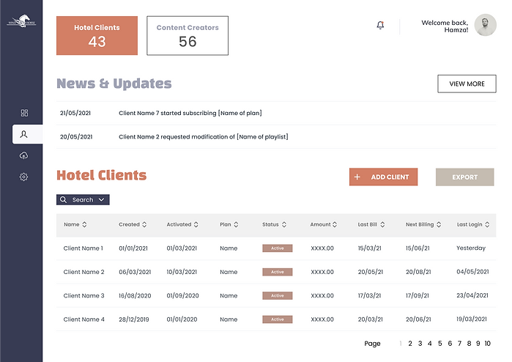Click Active status badge for Client Name 3
Viewport: 512px width, 362px height.
(x=277, y=295)
